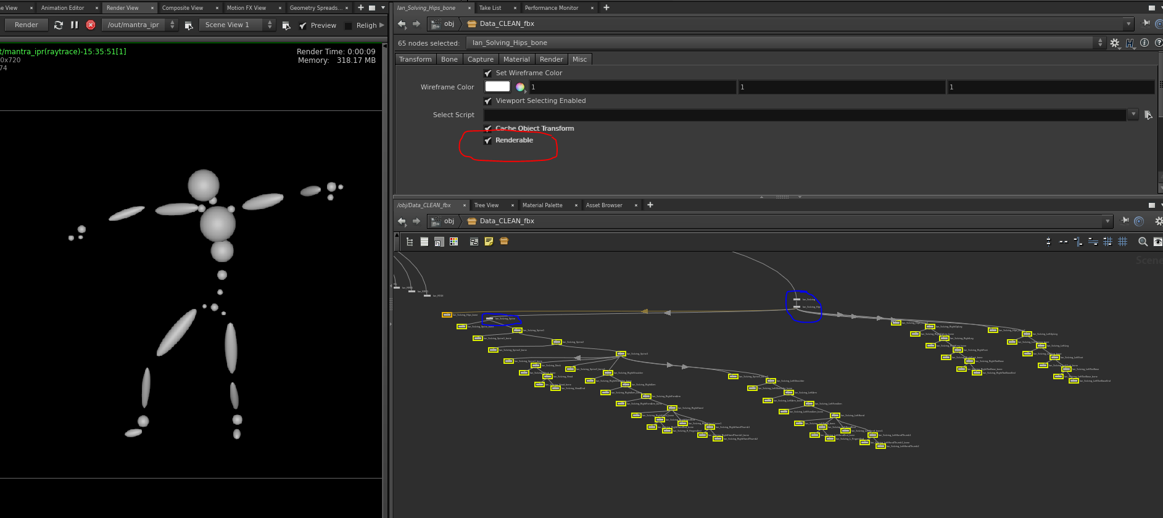Disable the Preview checkbox in Render View
1163x518 pixels.
coord(303,25)
